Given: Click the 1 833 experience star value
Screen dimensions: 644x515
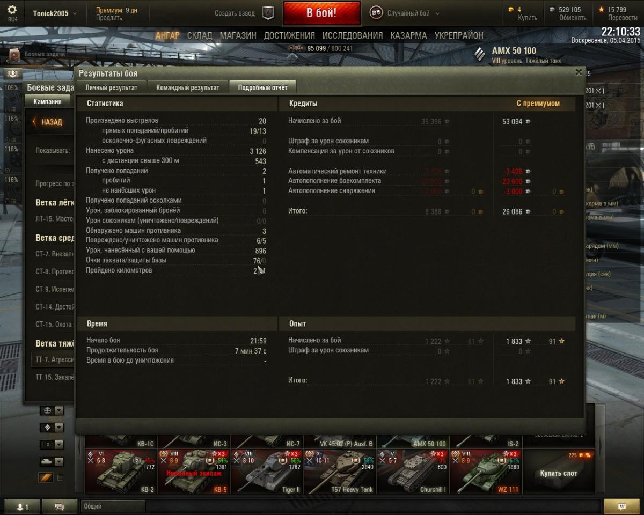Looking at the screenshot, I should click(518, 341).
